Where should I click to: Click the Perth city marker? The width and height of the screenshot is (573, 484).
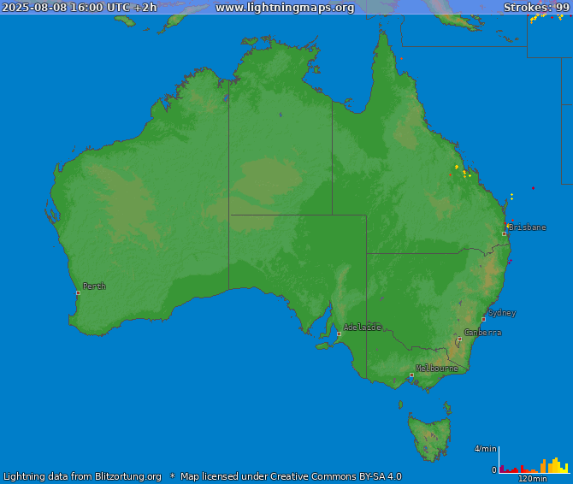pyautogui.click(x=78, y=292)
